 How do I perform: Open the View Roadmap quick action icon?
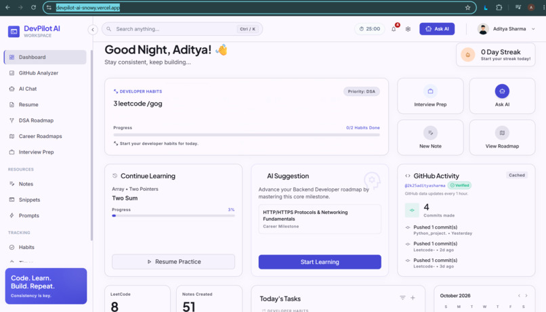click(x=502, y=133)
